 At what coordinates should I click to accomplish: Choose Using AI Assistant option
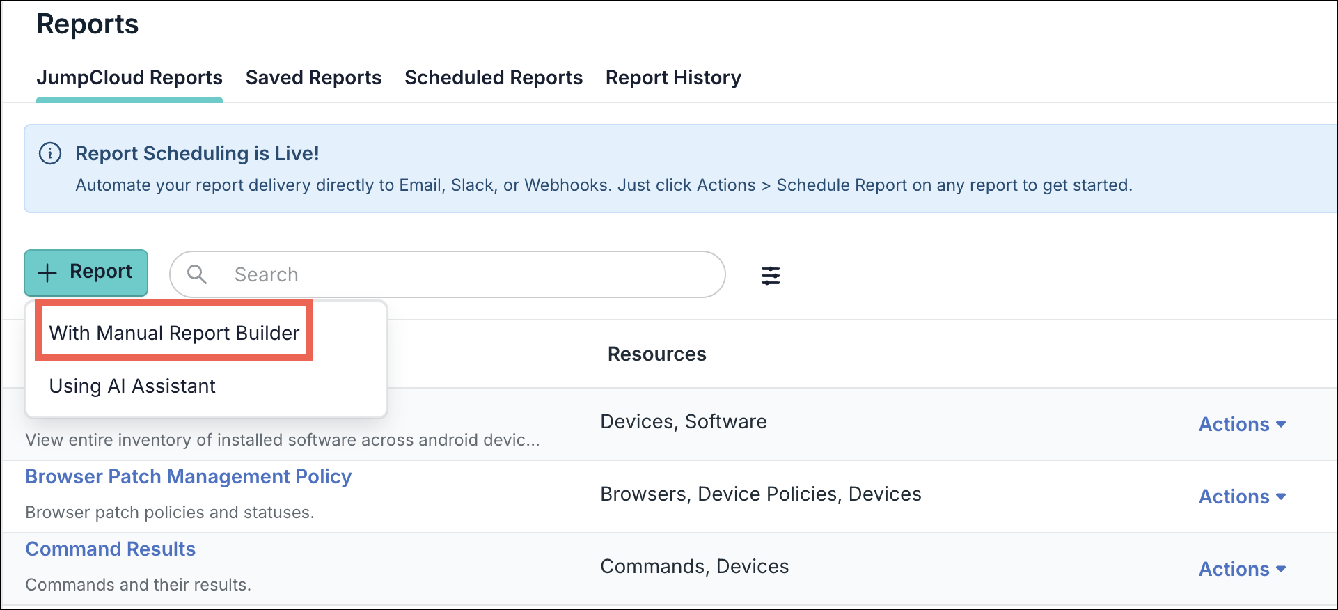click(132, 386)
